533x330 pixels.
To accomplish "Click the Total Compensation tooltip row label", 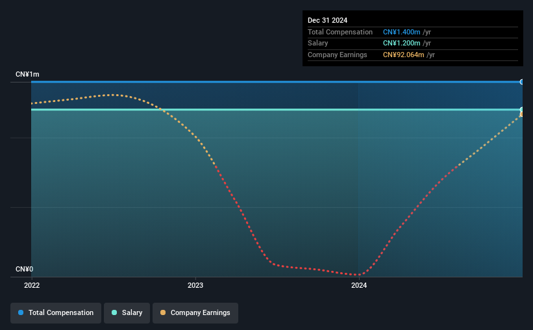I will pos(340,32).
